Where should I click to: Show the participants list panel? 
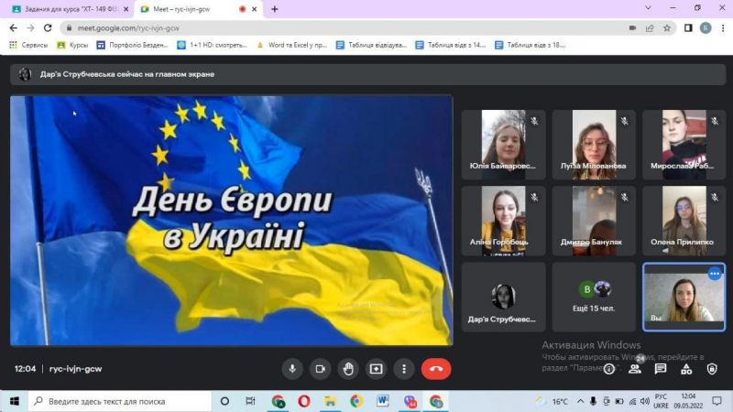click(x=635, y=369)
